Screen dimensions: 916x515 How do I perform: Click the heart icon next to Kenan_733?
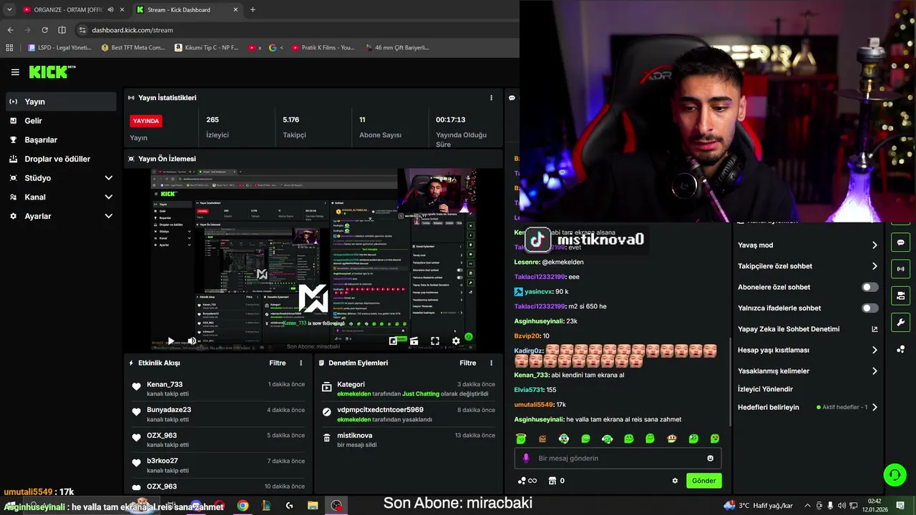(x=136, y=387)
